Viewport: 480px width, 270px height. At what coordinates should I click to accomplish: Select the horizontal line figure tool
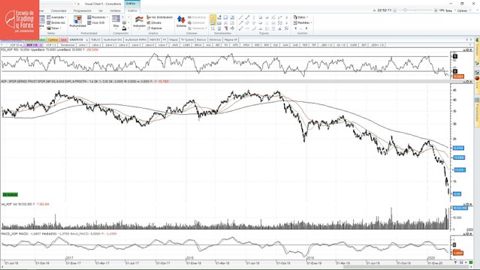click(x=247, y=28)
